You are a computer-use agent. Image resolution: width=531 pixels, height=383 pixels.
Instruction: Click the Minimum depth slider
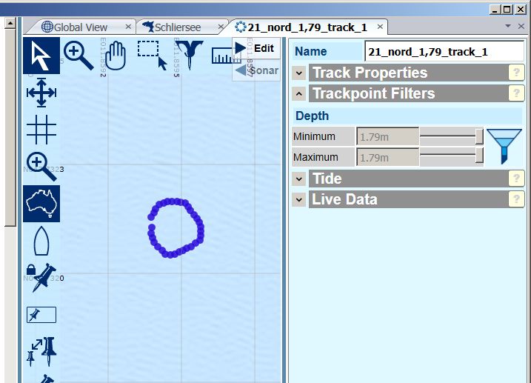[452, 136]
